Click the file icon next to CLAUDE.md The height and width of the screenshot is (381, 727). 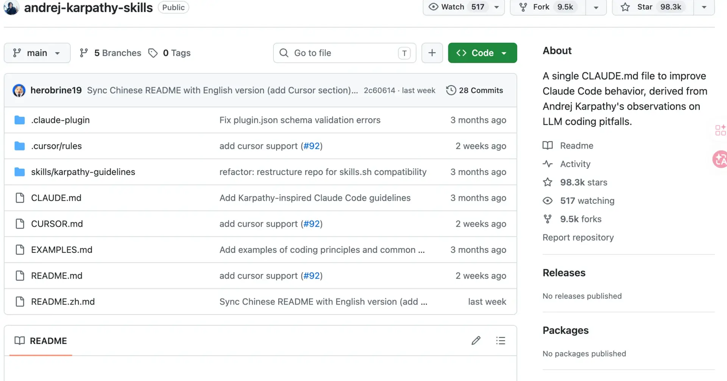(x=20, y=198)
